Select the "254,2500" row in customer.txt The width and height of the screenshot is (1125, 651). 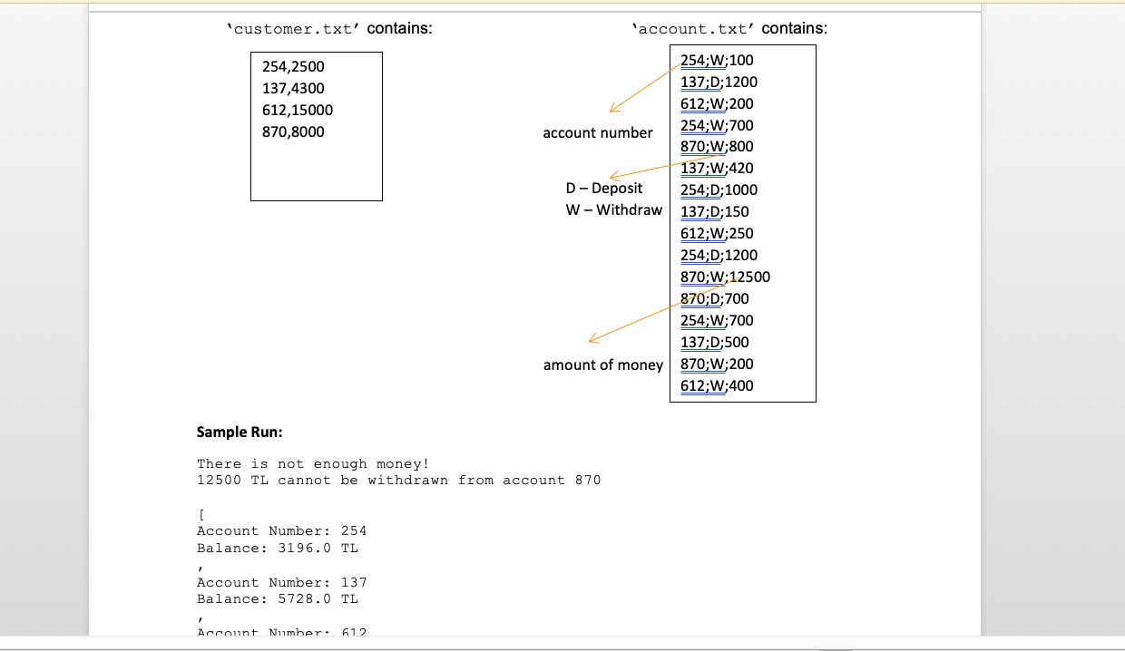(x=292, y=66)
